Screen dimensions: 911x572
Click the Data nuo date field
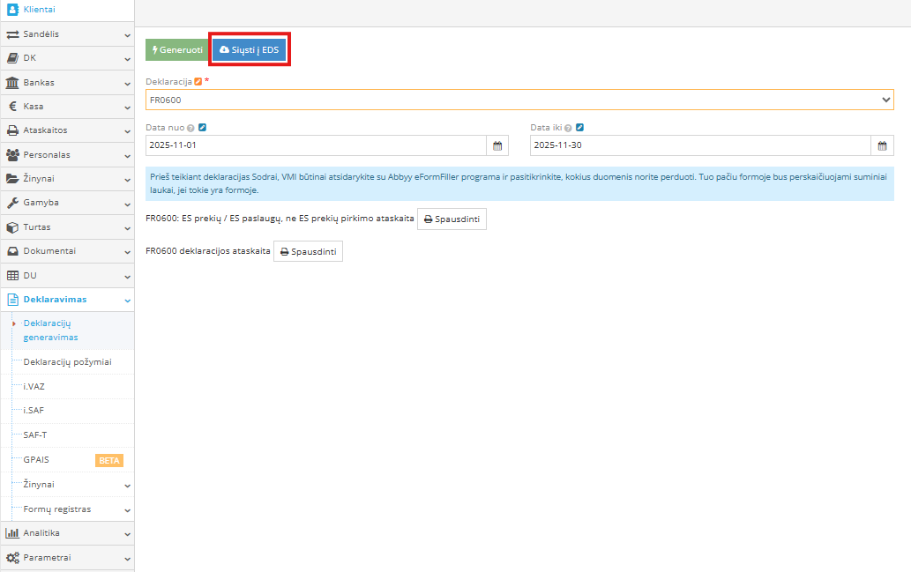click(x=315, y=145)
